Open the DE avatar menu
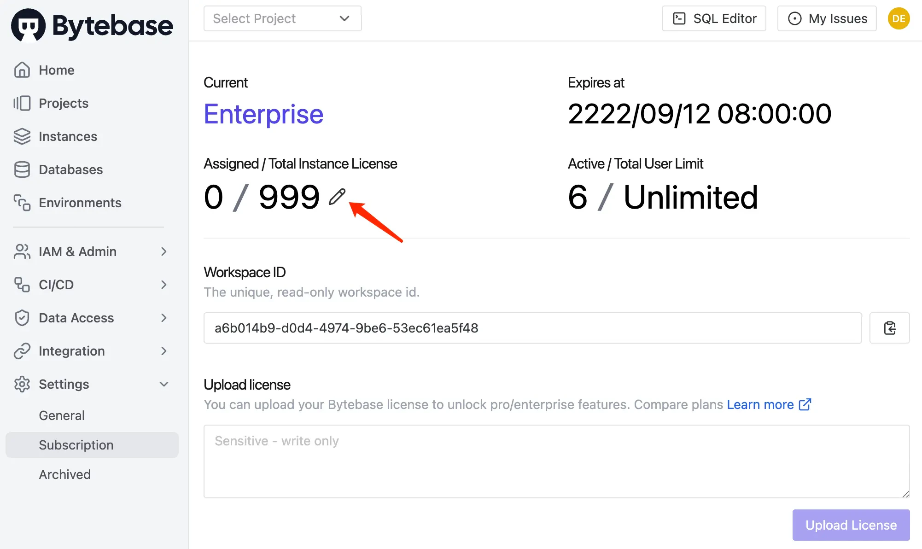The width and height of the screenshot is (922, 549). [899, 18]
